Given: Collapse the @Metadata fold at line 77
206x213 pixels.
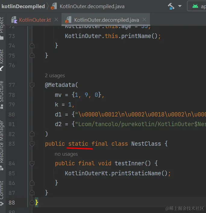Looking at the screenshot, I should 32,85.
